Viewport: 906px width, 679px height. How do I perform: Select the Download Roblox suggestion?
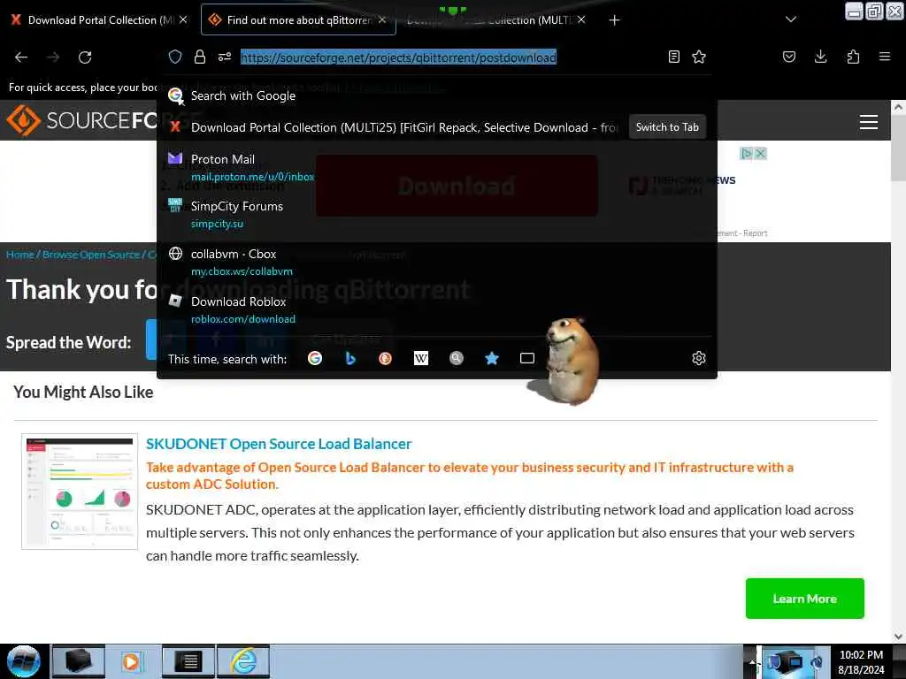[436, 310]
